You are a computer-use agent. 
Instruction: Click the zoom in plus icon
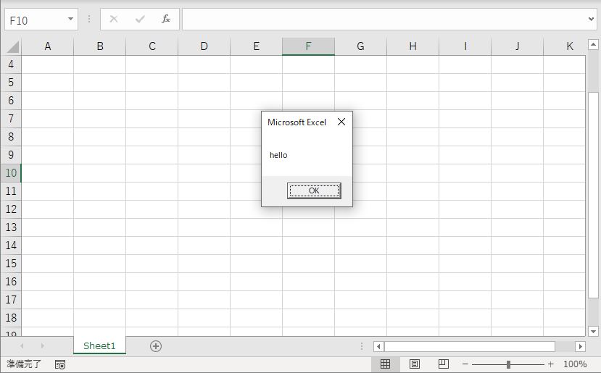(551, 364)
